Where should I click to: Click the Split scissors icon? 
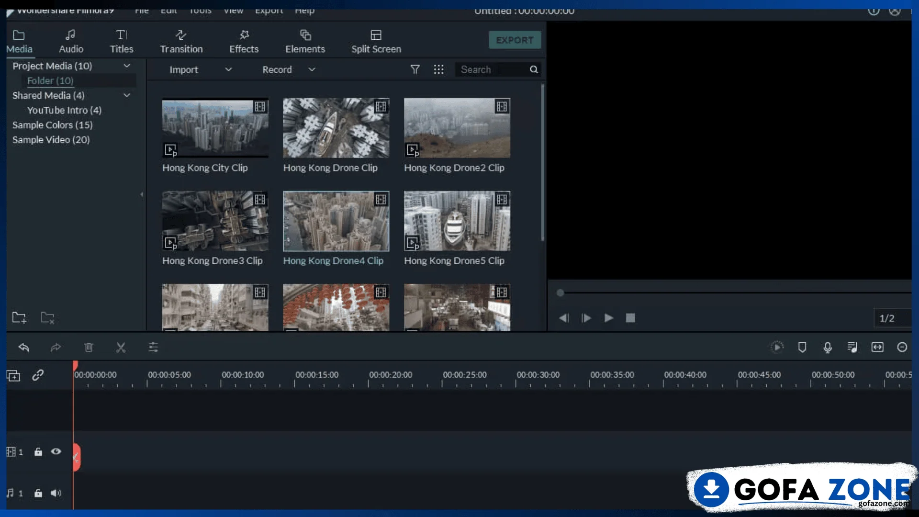(x=121, y=347)
